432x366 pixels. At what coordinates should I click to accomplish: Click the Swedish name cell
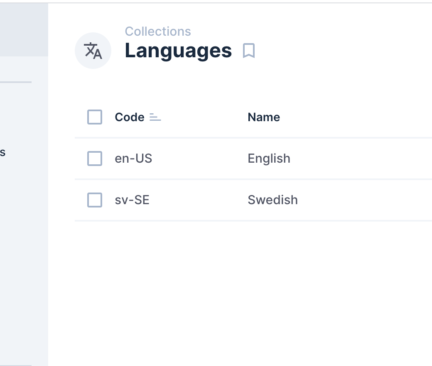(x=272, y=200)
